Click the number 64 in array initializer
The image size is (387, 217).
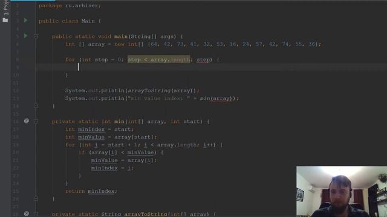tap(154, 44)
